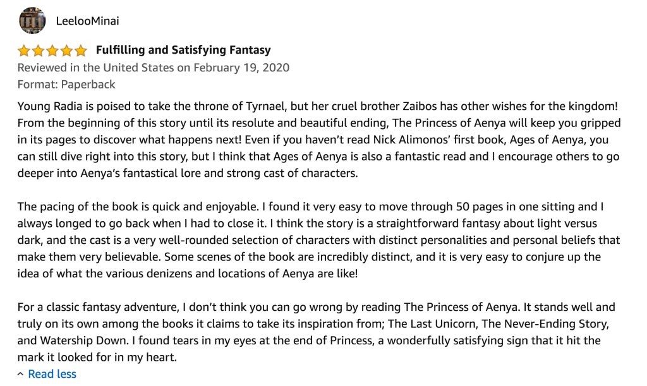Click the fourth gold rating star
This screenshot has width=647, height=386.
click(x=66, y=51)
